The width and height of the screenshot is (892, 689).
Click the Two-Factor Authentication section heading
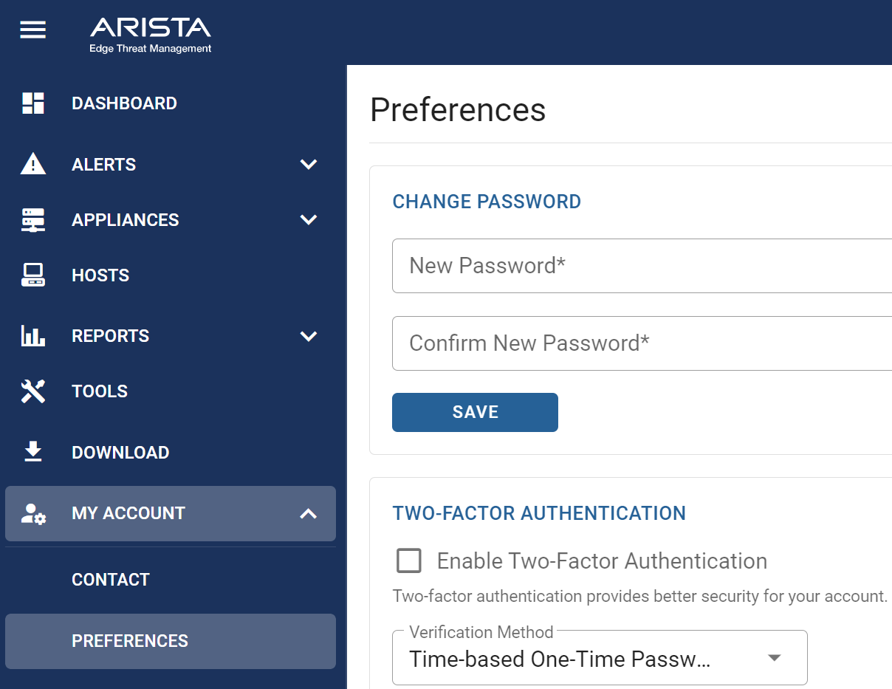[539, 513]
